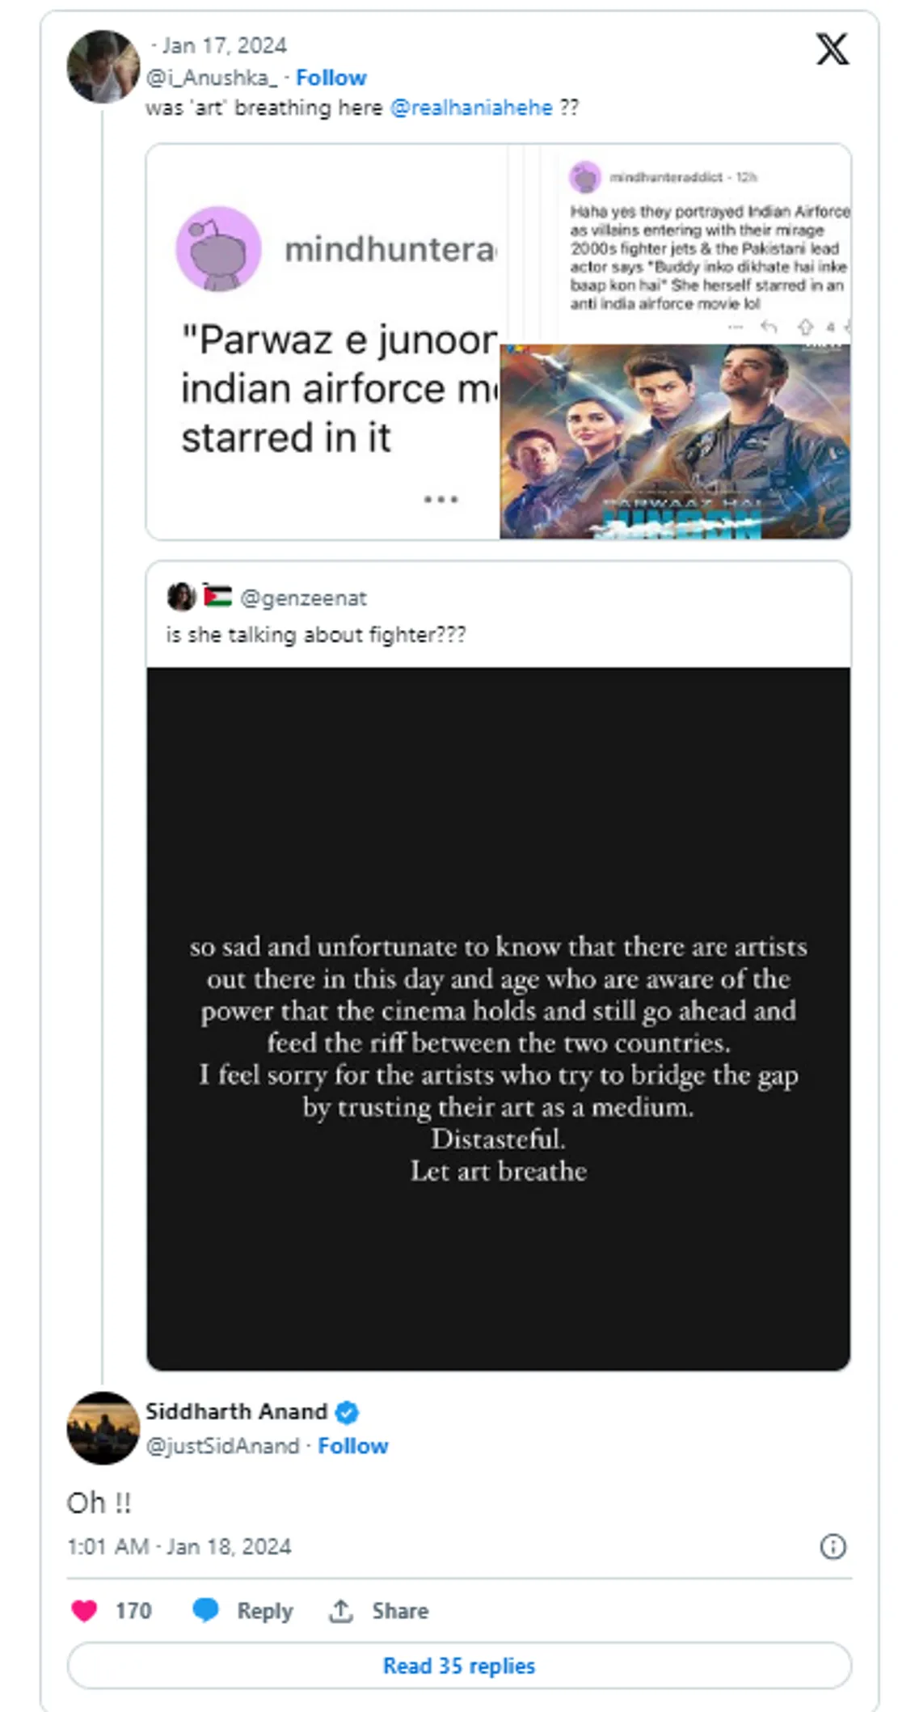Click the share upload icon

(x=341, y=1610)
